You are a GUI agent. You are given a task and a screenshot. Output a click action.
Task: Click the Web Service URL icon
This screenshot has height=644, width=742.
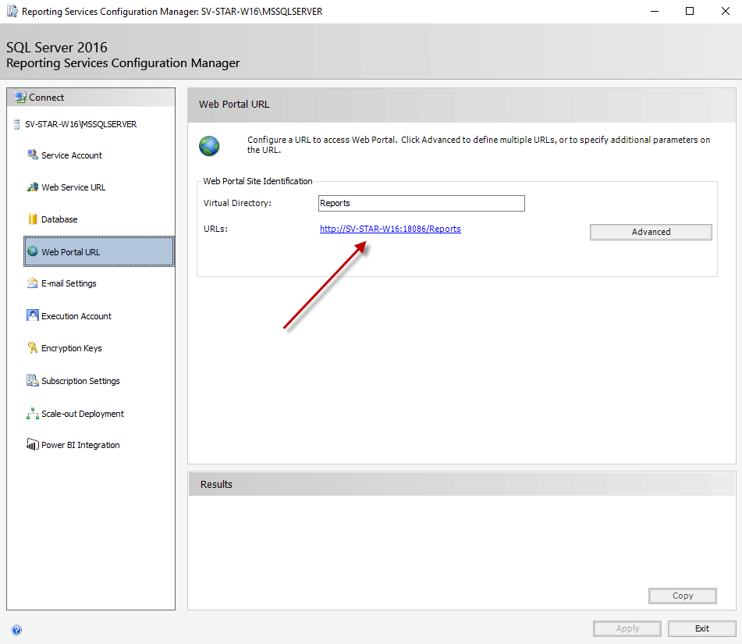(32, 187)
